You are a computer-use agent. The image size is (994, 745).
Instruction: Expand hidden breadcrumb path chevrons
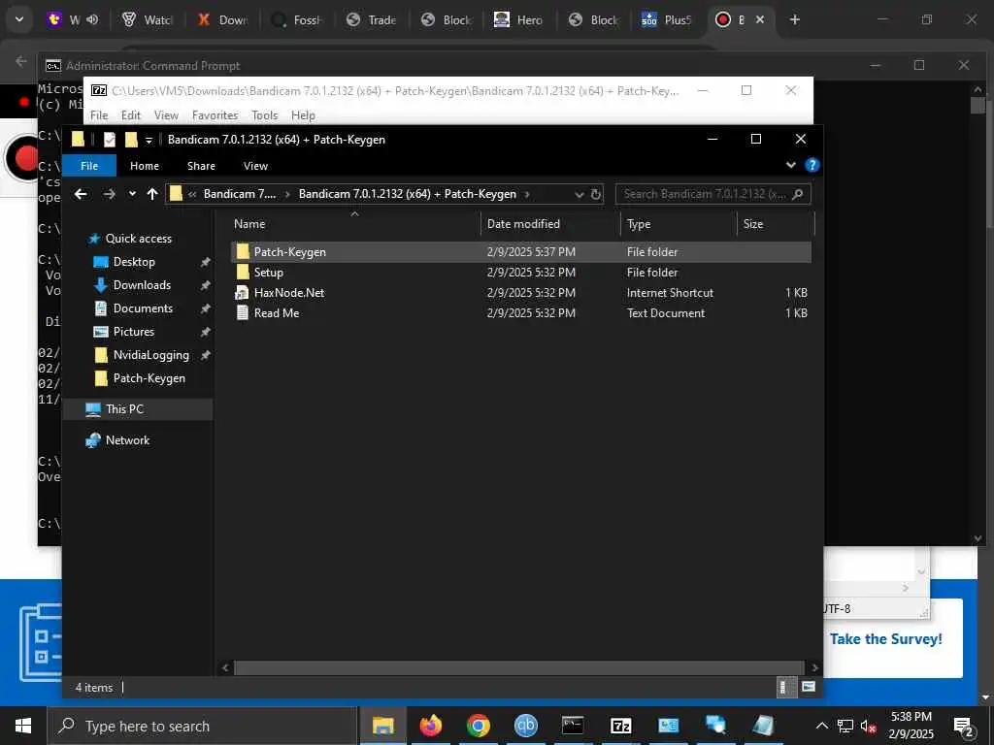[192, 194]
